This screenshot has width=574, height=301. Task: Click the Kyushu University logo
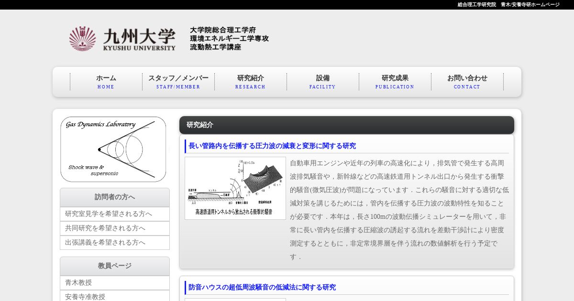(122, 39)
